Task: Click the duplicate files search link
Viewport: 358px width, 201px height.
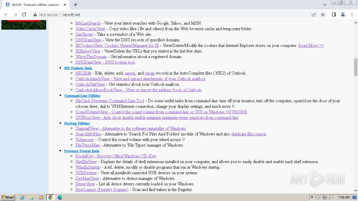Action: [249, 134]
